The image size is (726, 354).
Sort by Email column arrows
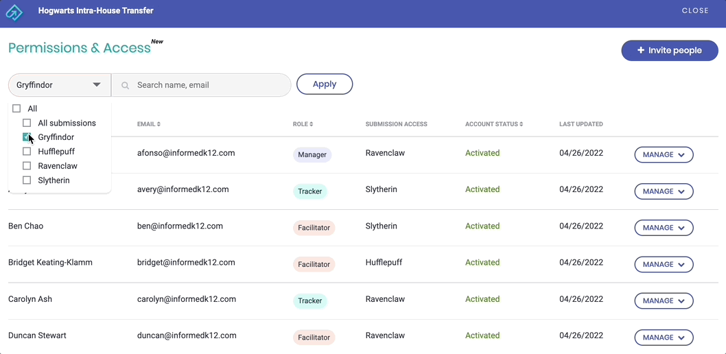(159, 124)
